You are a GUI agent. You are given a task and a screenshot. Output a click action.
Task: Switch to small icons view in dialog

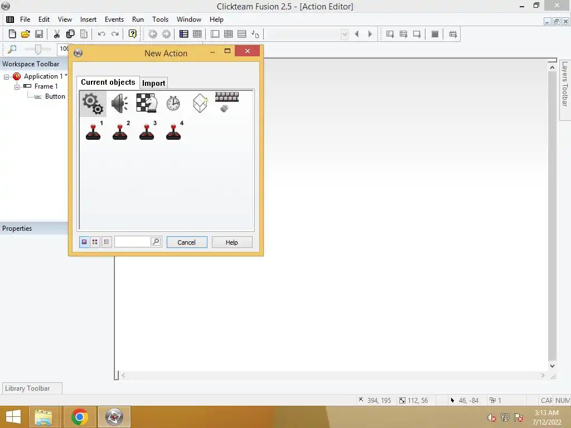[95, 242]
